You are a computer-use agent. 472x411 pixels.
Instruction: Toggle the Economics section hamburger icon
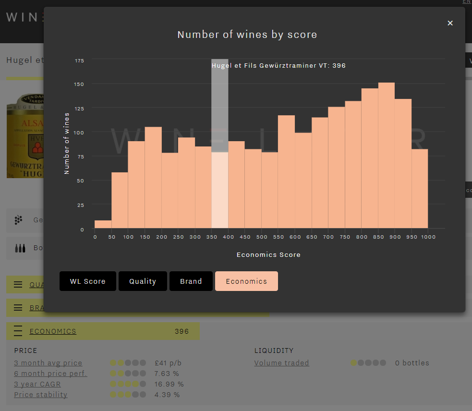click(18, 331)
